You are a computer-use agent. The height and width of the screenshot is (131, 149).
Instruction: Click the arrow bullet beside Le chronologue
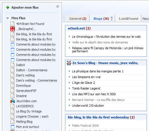coord(69,37)
